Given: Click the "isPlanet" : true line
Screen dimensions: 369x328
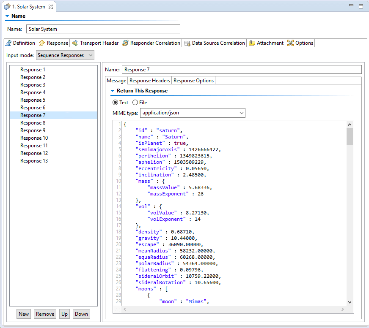Looking at the screenshot, I should click(x=162, y=143).
